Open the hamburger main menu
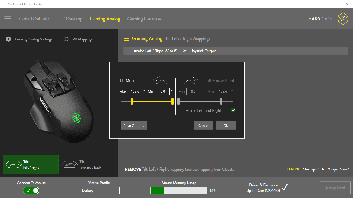Image resolution: width=353 pixels, height=198 pixels. point(8,19)
